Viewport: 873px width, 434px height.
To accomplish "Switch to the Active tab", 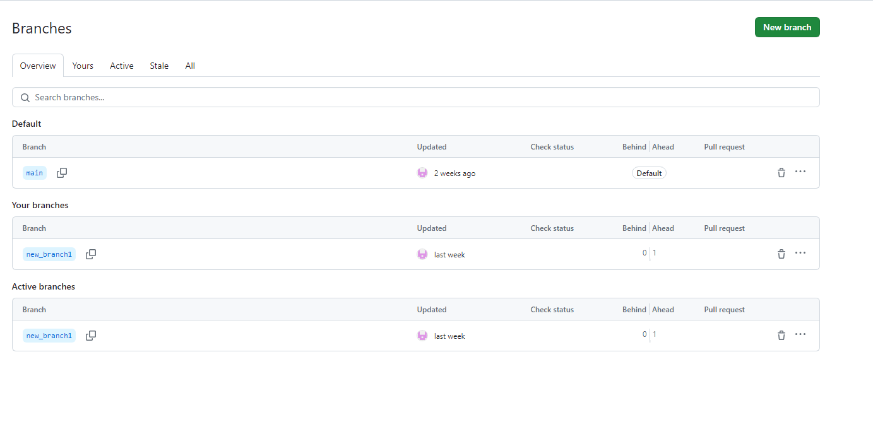I will click(122, 66).
